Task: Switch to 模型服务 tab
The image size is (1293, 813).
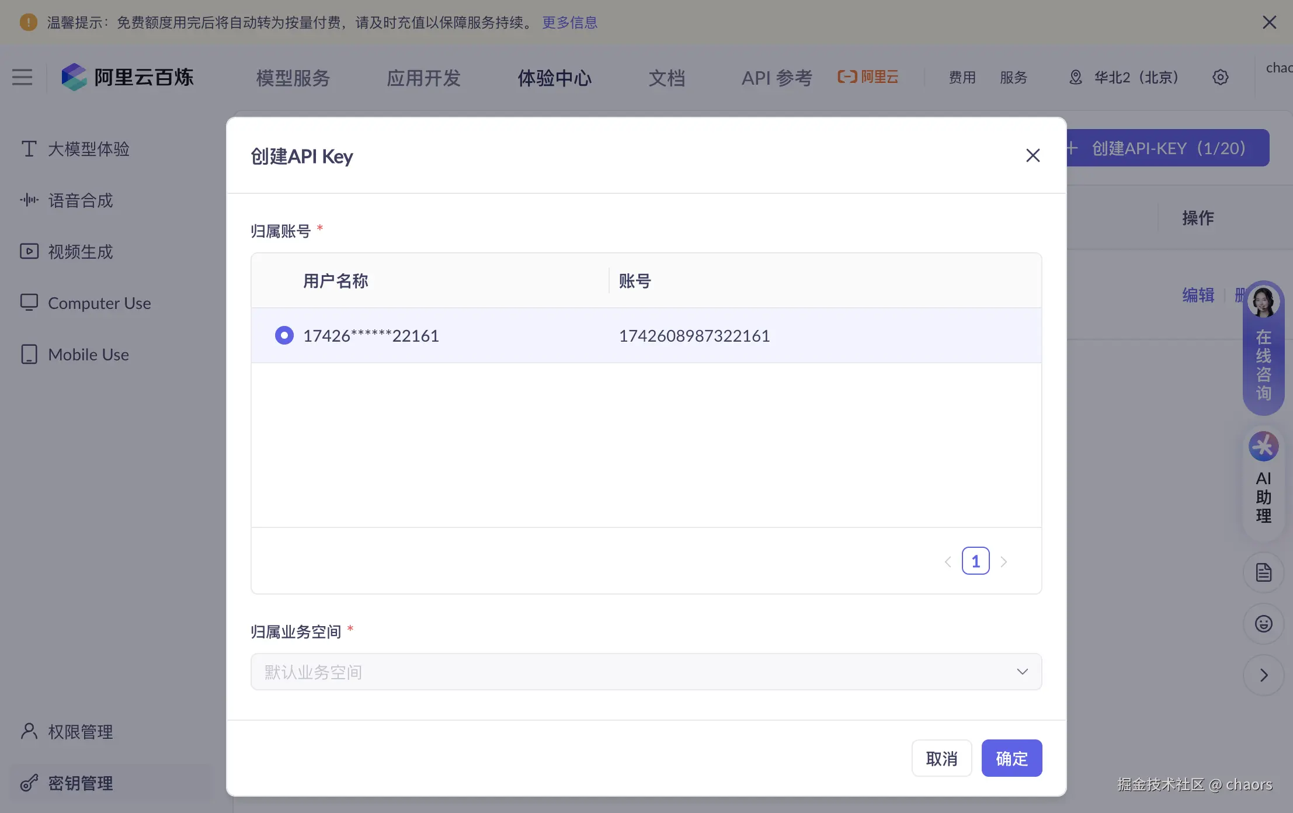Action: tap(293, 78)
